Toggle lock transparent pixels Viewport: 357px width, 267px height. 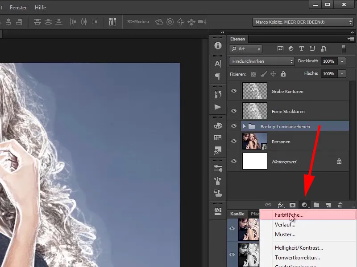[253, 74]
